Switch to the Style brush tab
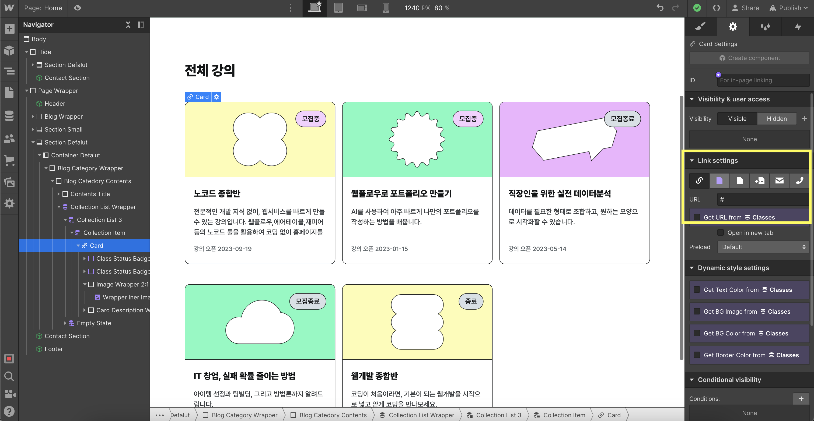 701,27
